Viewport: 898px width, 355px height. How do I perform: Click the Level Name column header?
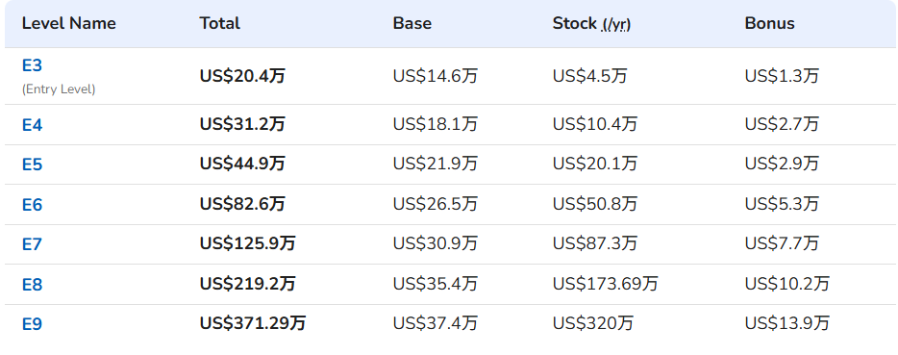click(68, 23)
